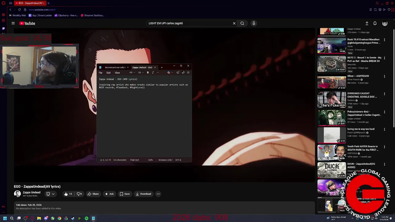Expand the Copilot dropdown arrow in Notepad

pos(172,72)
